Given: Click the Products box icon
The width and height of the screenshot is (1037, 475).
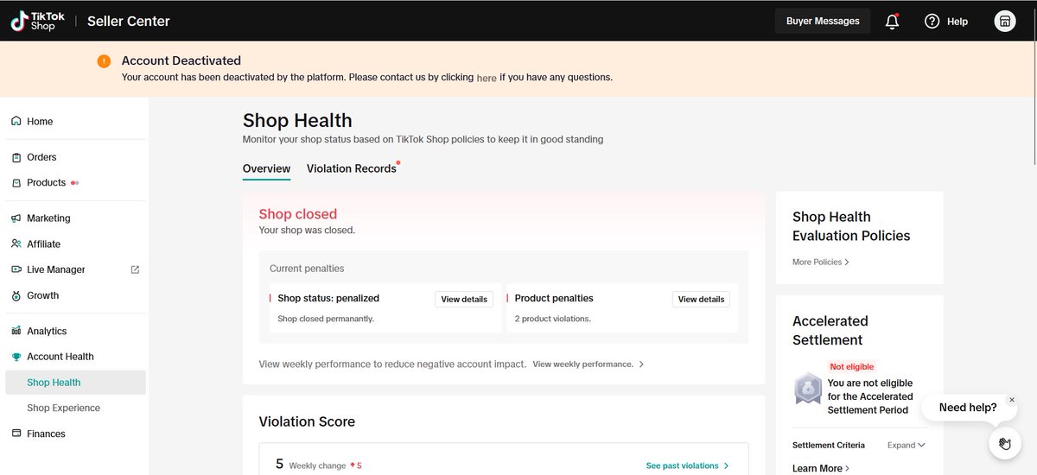Looking at the screenshot, I should 16,183.
